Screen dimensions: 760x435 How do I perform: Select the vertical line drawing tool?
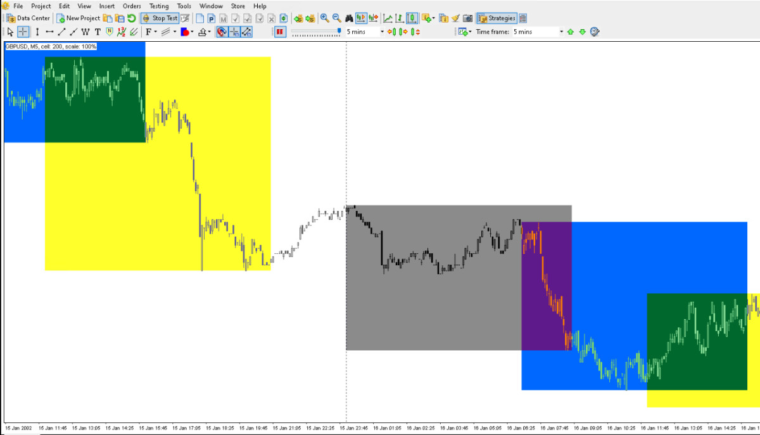[x=37, y=32]
